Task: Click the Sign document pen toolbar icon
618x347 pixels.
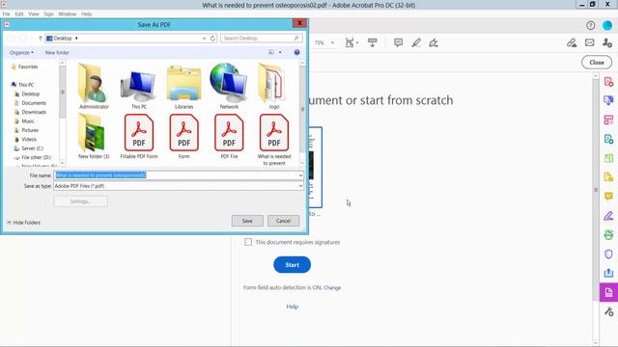Action: (434, 42)
